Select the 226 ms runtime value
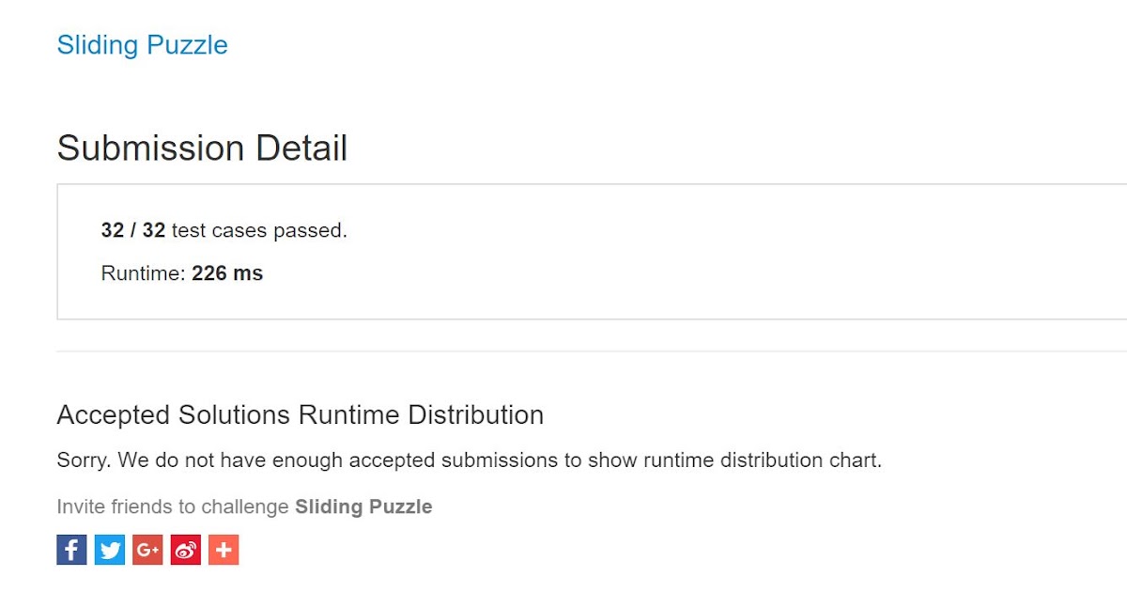 [227, 273]
